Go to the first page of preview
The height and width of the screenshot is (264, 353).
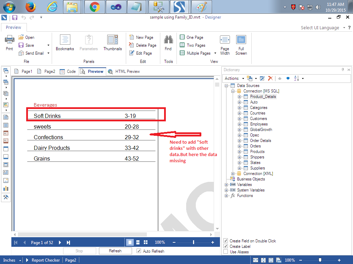16,242
